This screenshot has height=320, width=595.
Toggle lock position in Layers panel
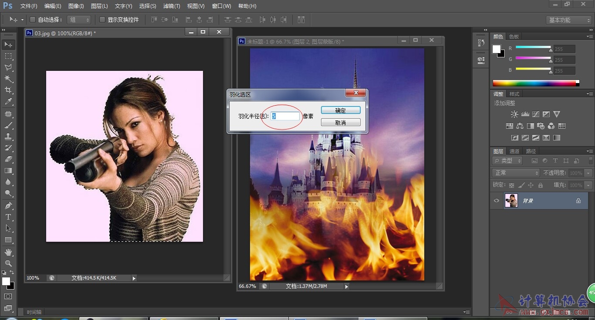point(531,185)
